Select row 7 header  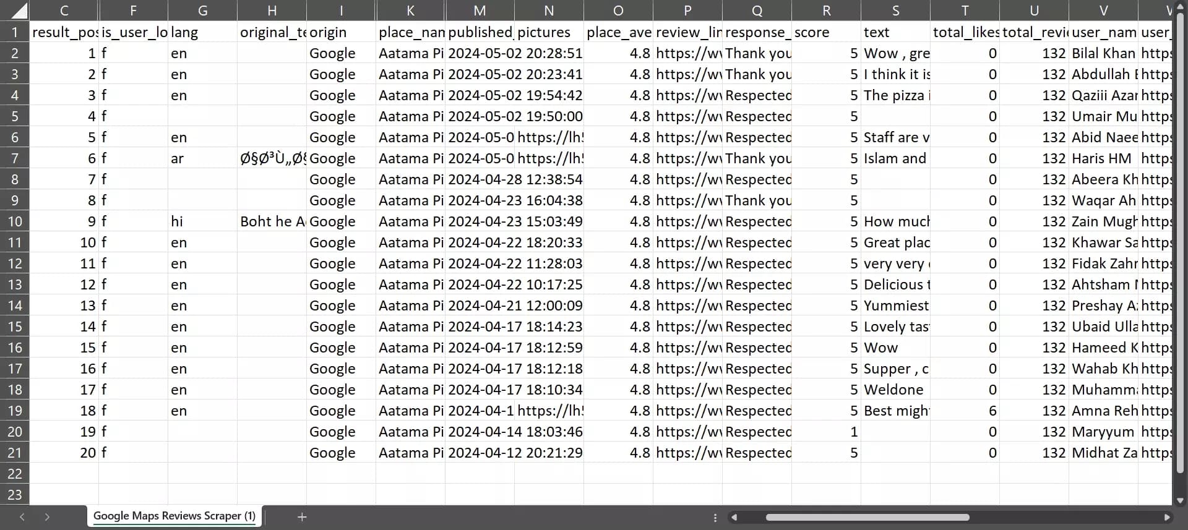(x=15, y=158)
